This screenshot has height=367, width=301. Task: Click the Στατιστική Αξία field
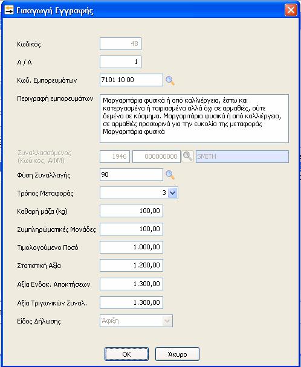pos(131,266)
